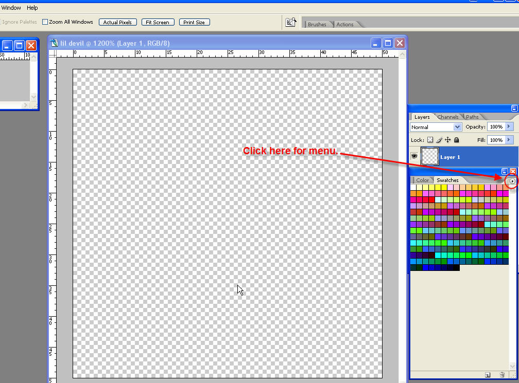Click the lock transparent pixels icon

tap(430, 140)
